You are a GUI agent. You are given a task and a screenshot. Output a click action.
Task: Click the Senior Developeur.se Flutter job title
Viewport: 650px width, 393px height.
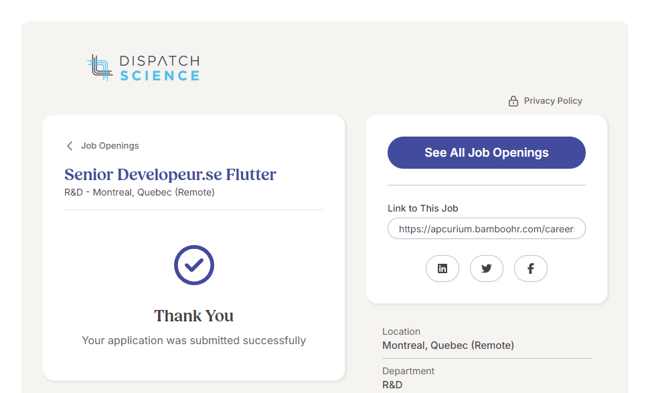(x=170, y=175)
